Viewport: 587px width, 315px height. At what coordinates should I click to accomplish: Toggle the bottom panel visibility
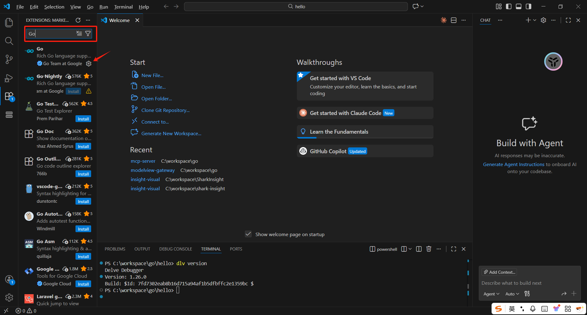point(519,6)
